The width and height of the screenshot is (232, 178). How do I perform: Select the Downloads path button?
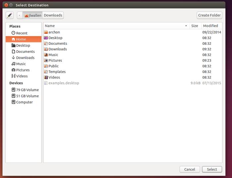(x=53, y=15)
